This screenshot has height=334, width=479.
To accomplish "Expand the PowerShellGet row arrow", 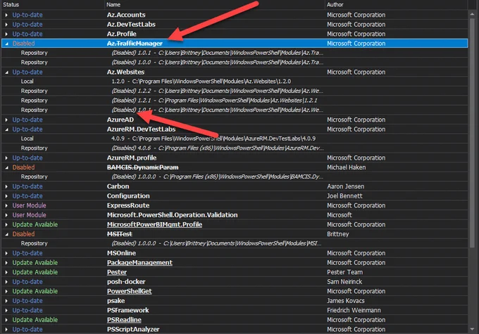I will point(6,291).
